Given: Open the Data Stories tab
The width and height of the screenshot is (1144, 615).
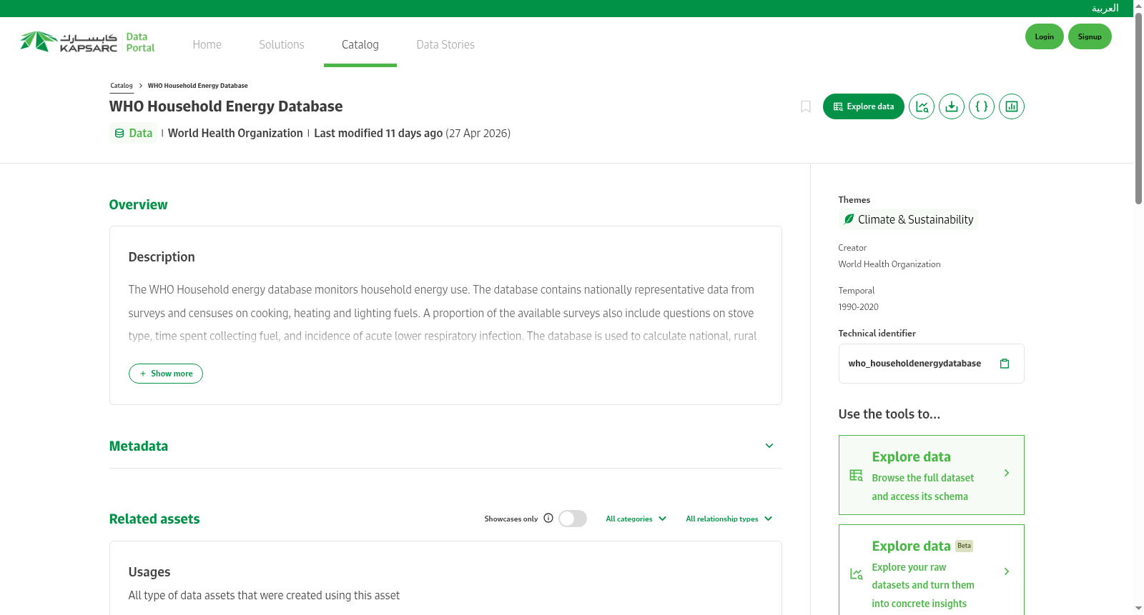Looking at the screenshot, I should coord(445,44).
